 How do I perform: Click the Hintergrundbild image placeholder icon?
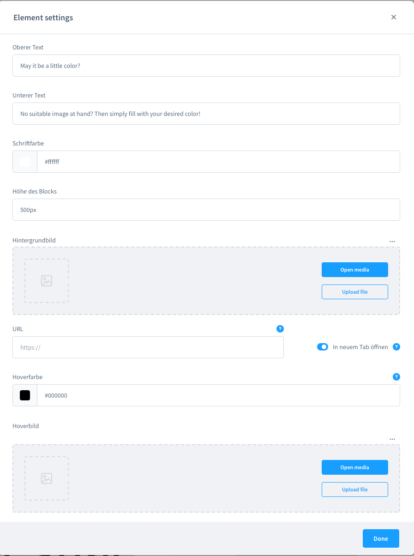pyautogui.click(x=47, y=281)
